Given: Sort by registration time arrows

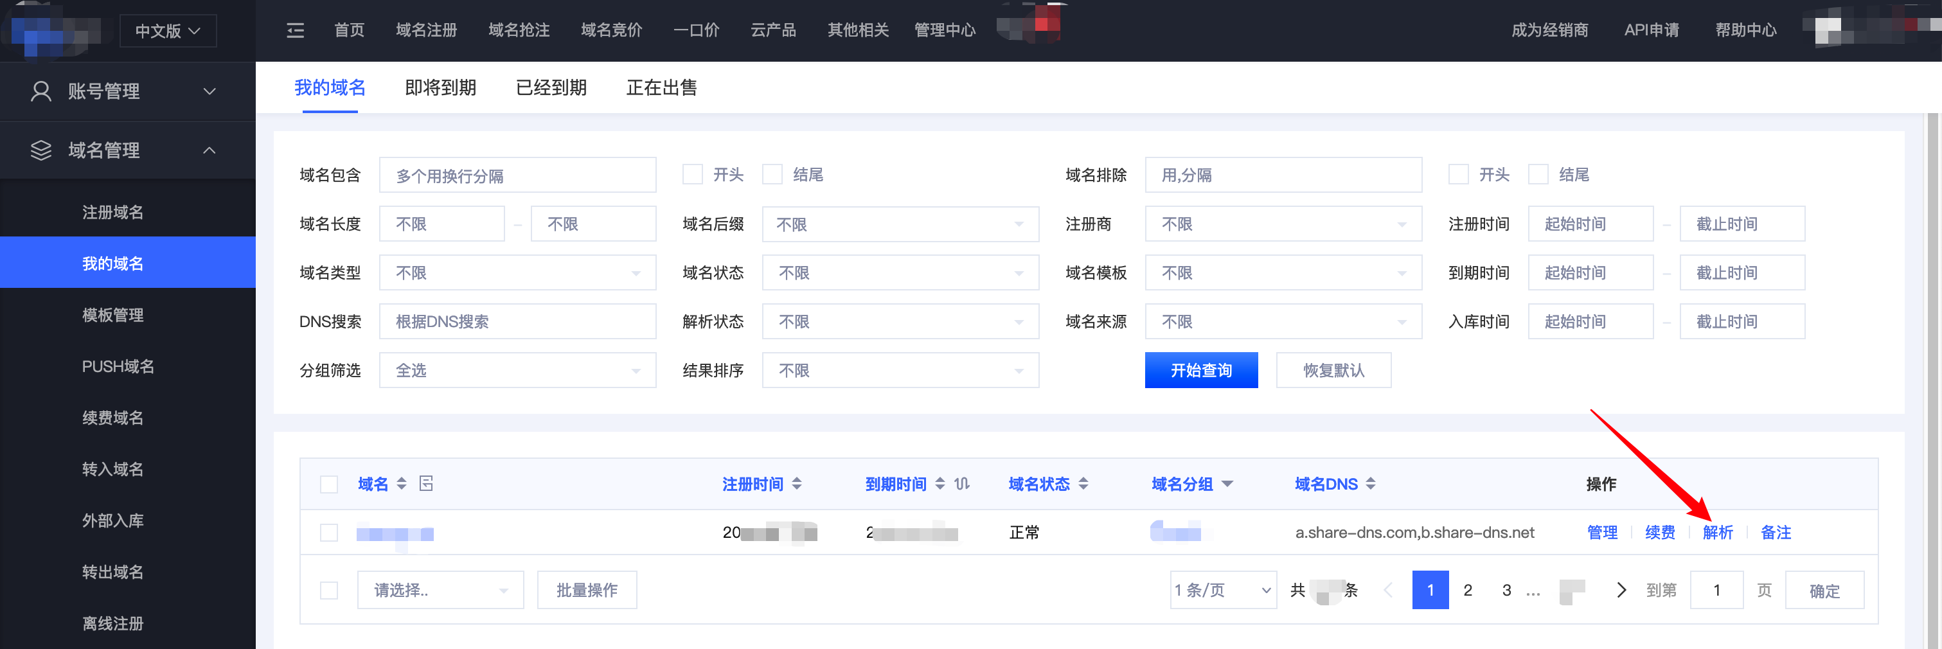Looking at the screenshot, I should click(x=797, y=484).
